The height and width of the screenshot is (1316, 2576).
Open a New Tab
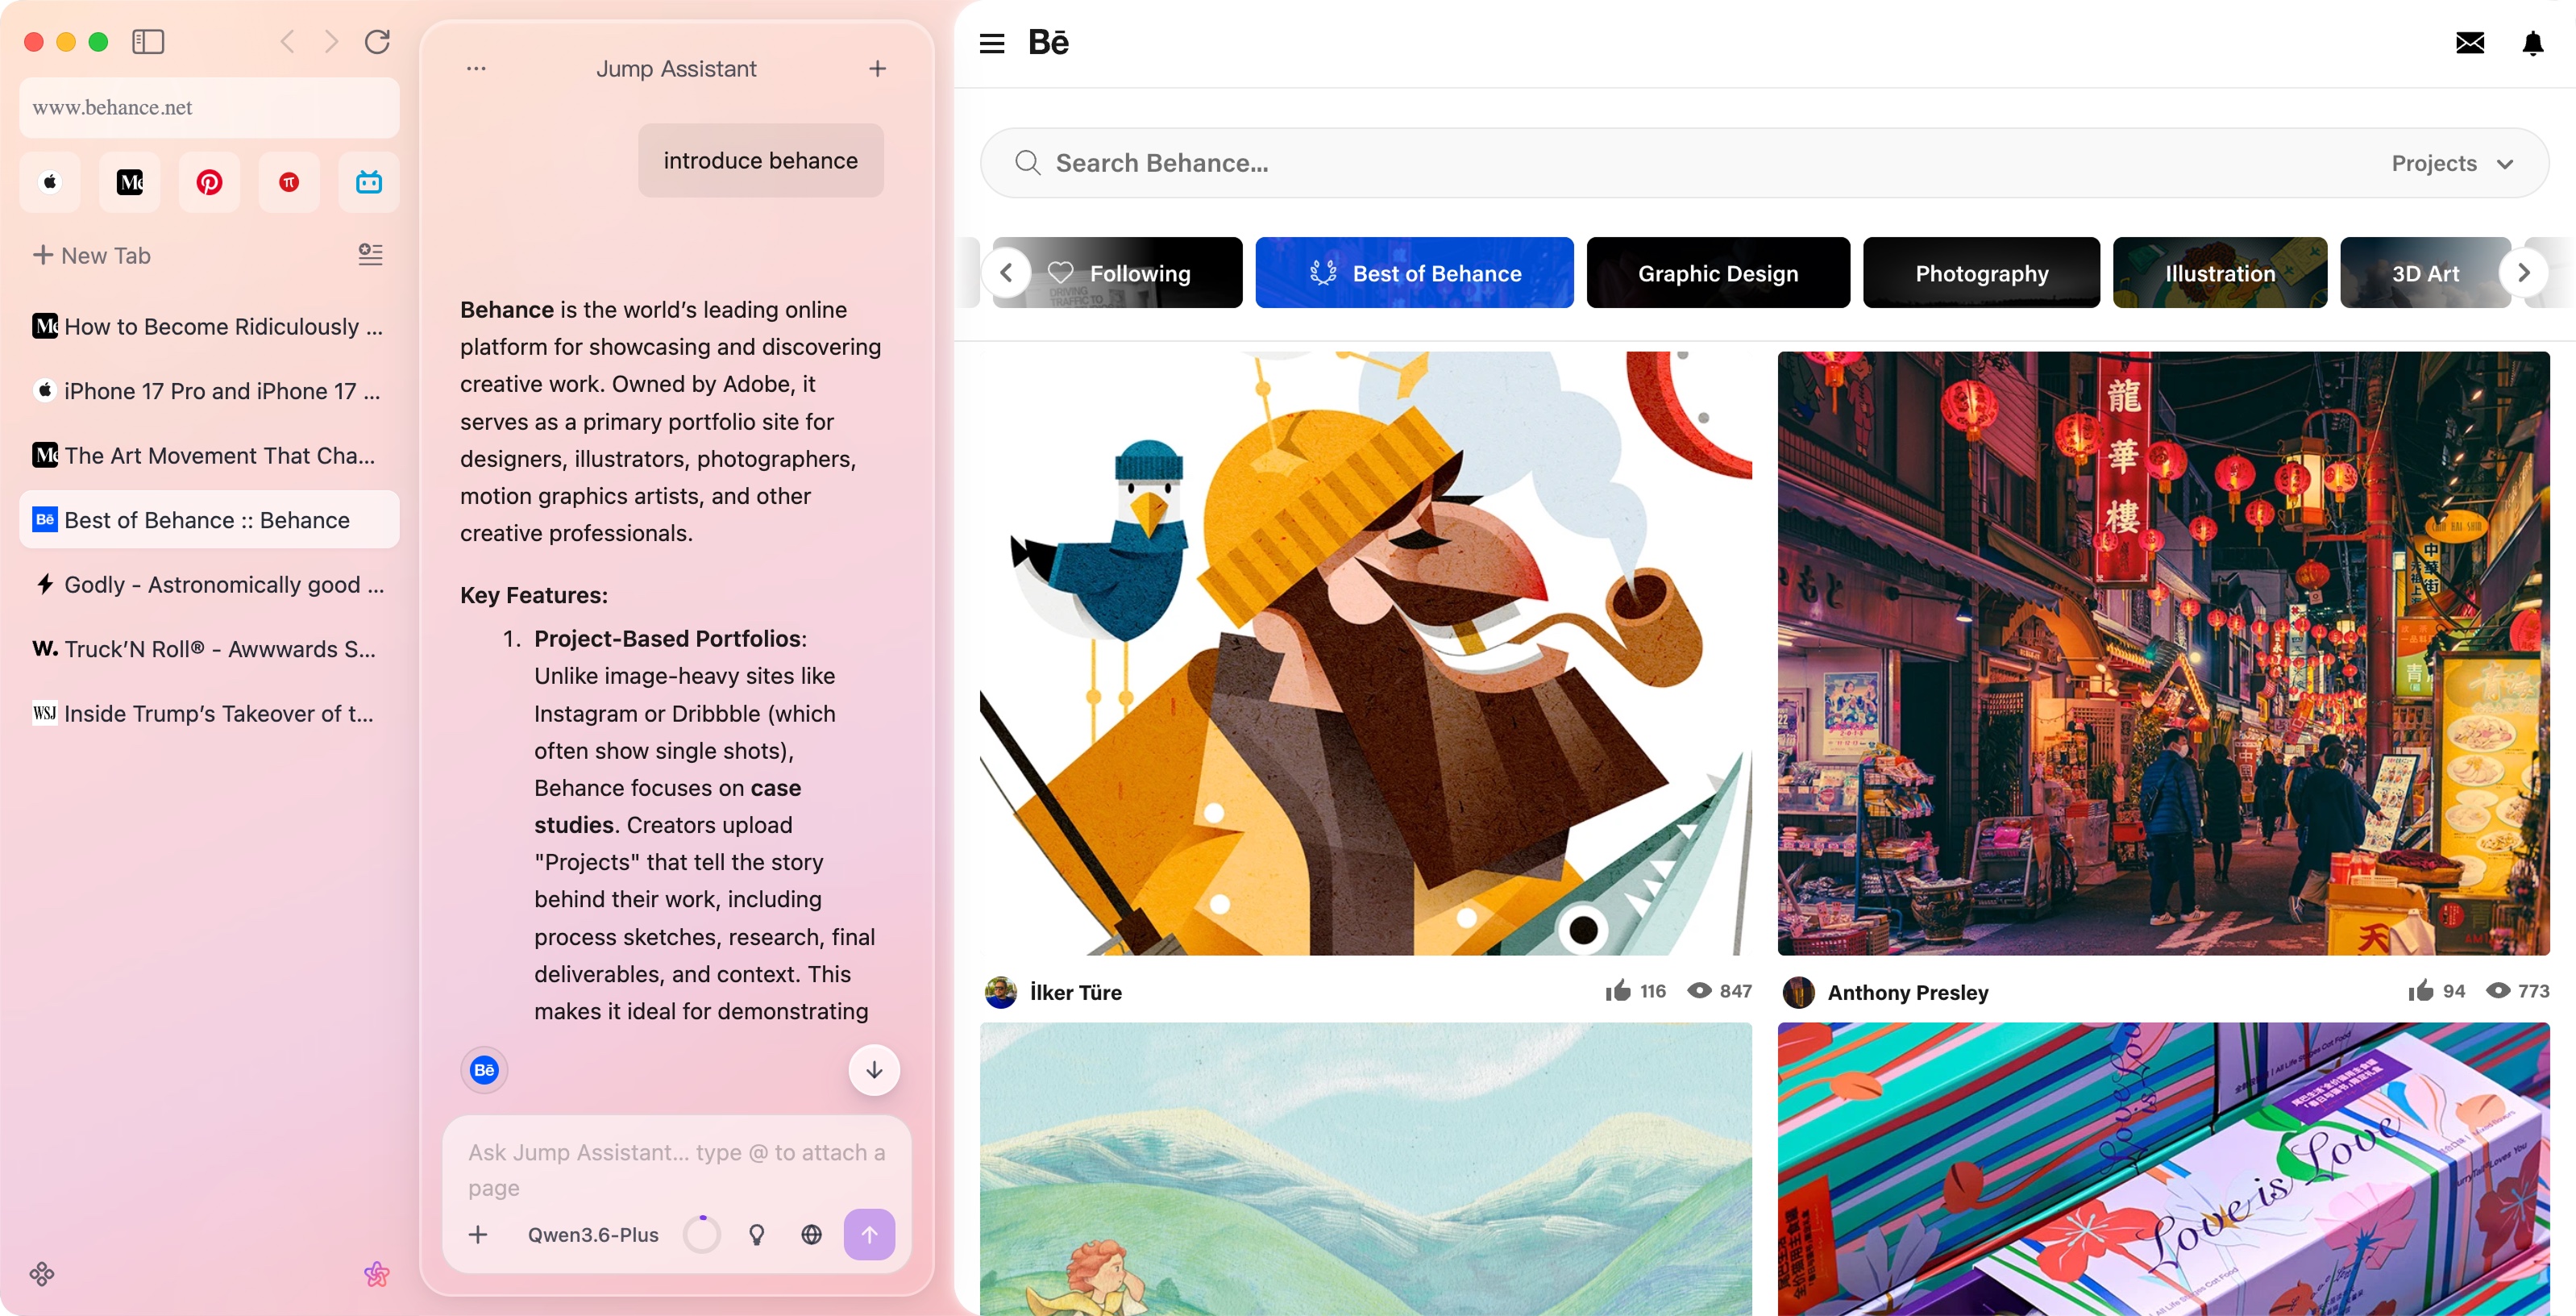click(92, 255)
